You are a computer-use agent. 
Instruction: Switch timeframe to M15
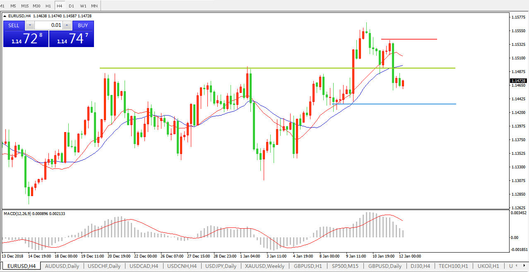25,6
